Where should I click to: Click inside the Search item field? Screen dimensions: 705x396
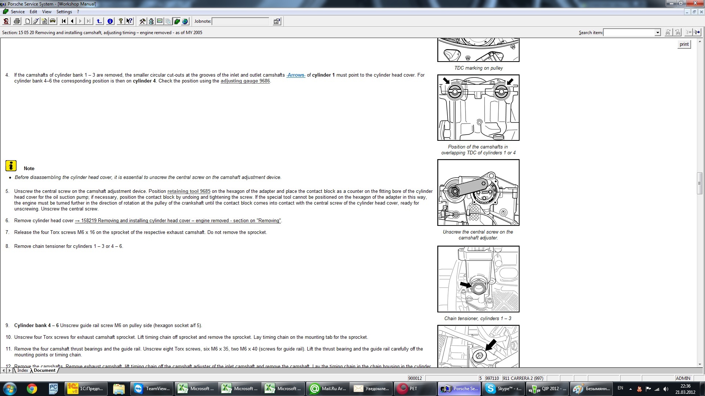tap(629, 33)
